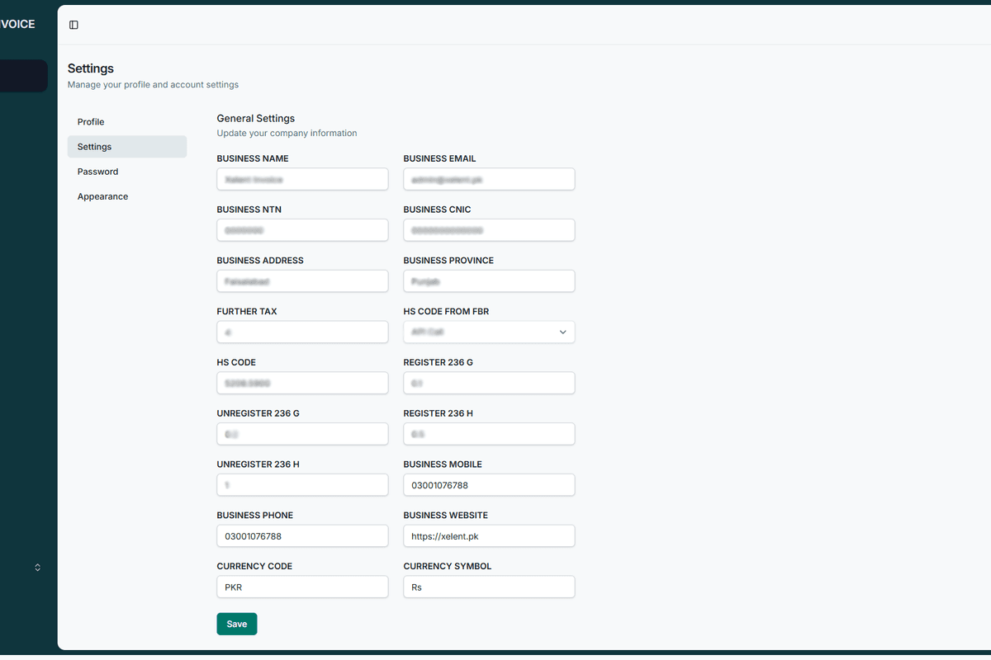
Task: Focus the BUSINESS MOBILE number field
Action: point(489,484)
